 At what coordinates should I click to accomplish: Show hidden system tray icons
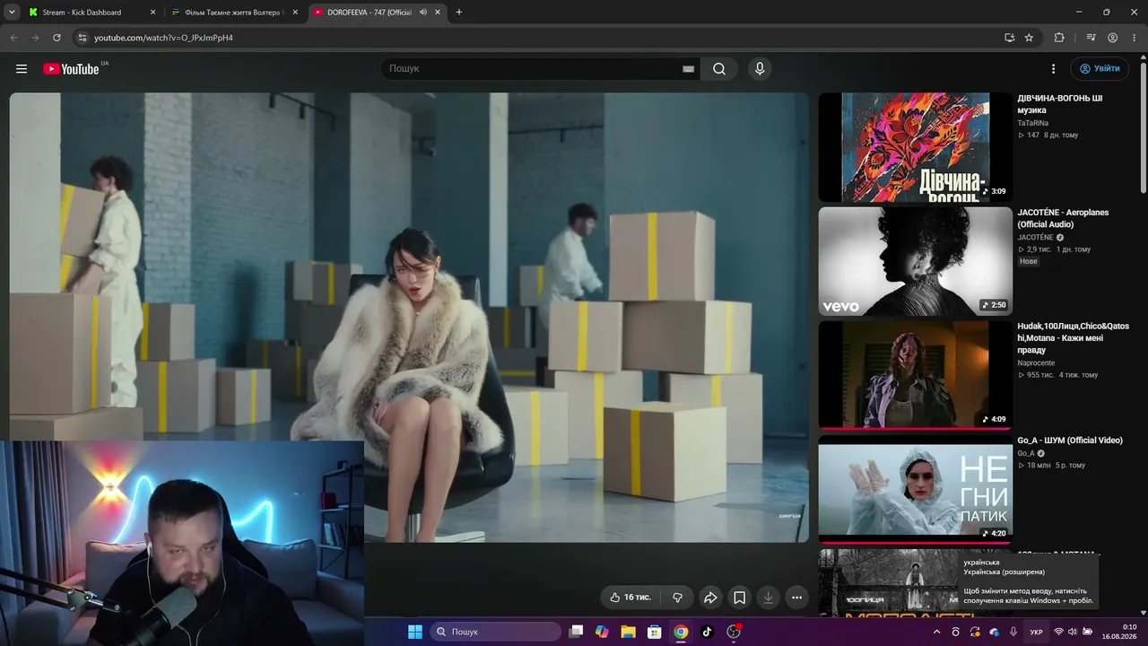click(937, 632)
